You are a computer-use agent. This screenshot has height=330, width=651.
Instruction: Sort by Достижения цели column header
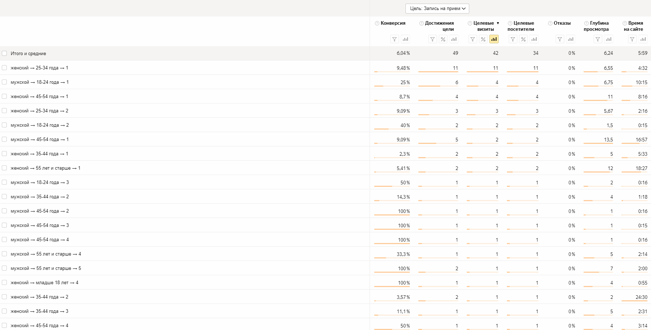439,26
